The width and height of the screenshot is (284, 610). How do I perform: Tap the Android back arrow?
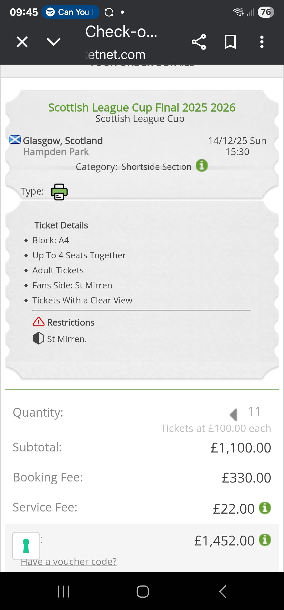pyautogui.click(x=223, y=592)
